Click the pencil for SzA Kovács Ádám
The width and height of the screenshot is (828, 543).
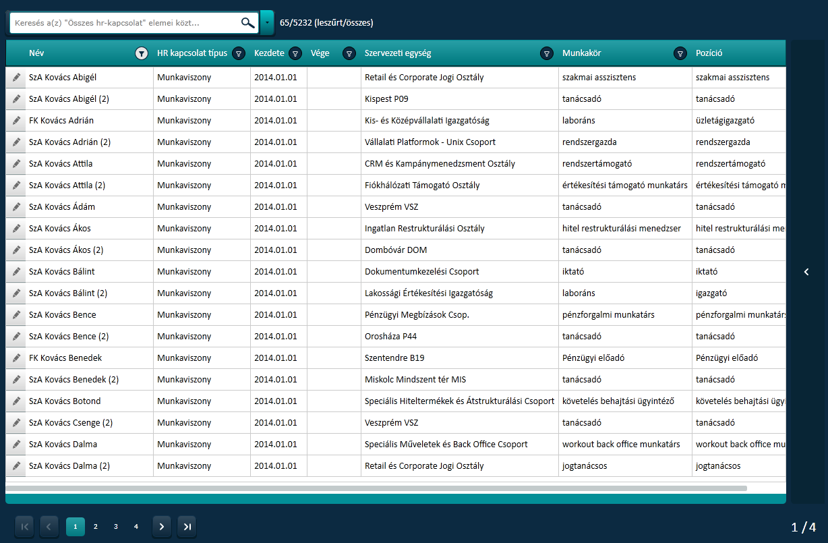pos(16,207)
